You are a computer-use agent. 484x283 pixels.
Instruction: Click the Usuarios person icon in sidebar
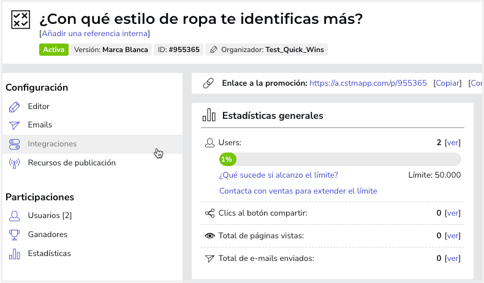(14, 216)
